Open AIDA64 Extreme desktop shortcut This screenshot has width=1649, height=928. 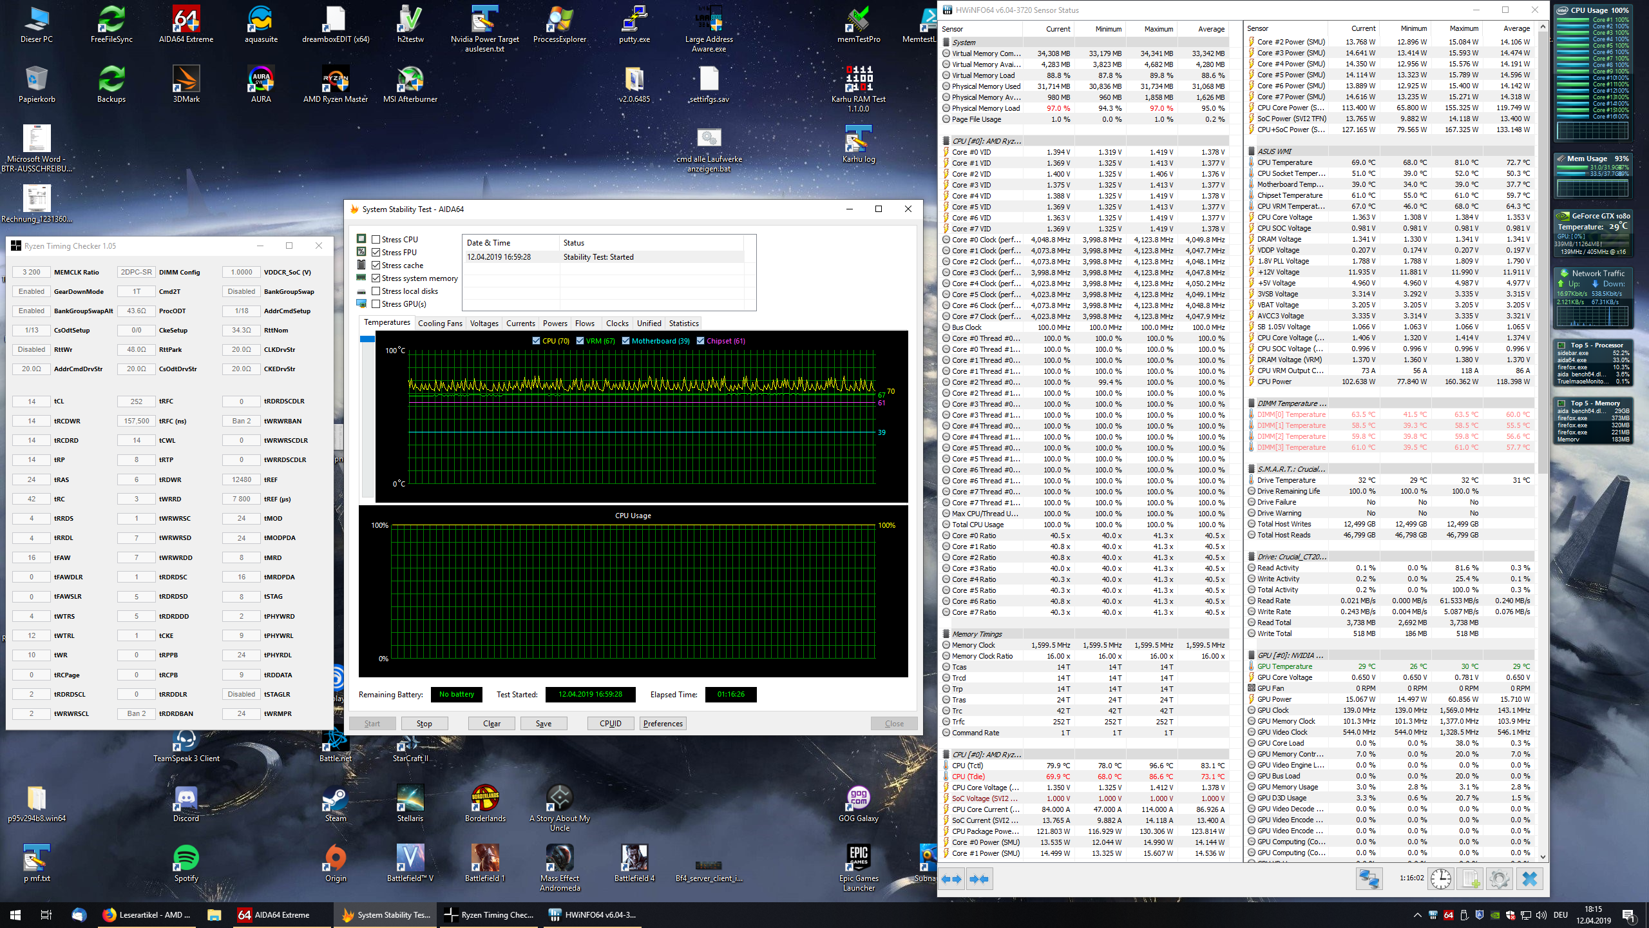click(186, 24)
